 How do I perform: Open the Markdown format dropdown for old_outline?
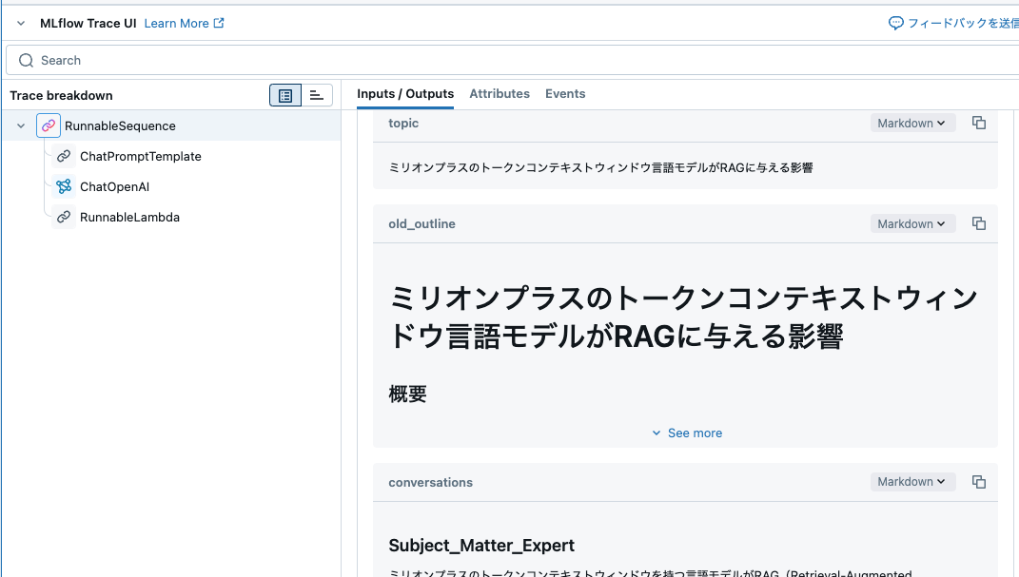pyautogui.click(x=911, y=223)
